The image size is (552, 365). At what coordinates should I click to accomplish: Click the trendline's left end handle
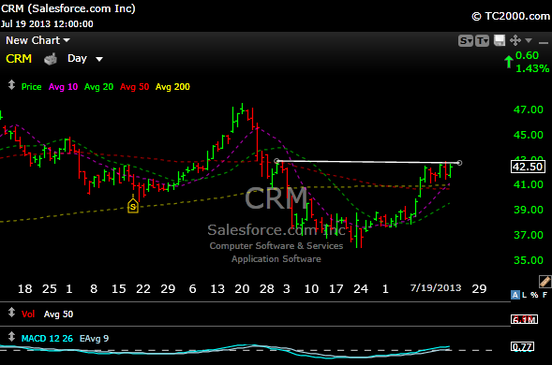[x=276, y=161]
